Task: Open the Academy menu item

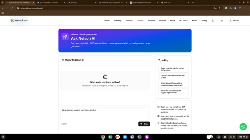Action: click(x=117, y=21)
